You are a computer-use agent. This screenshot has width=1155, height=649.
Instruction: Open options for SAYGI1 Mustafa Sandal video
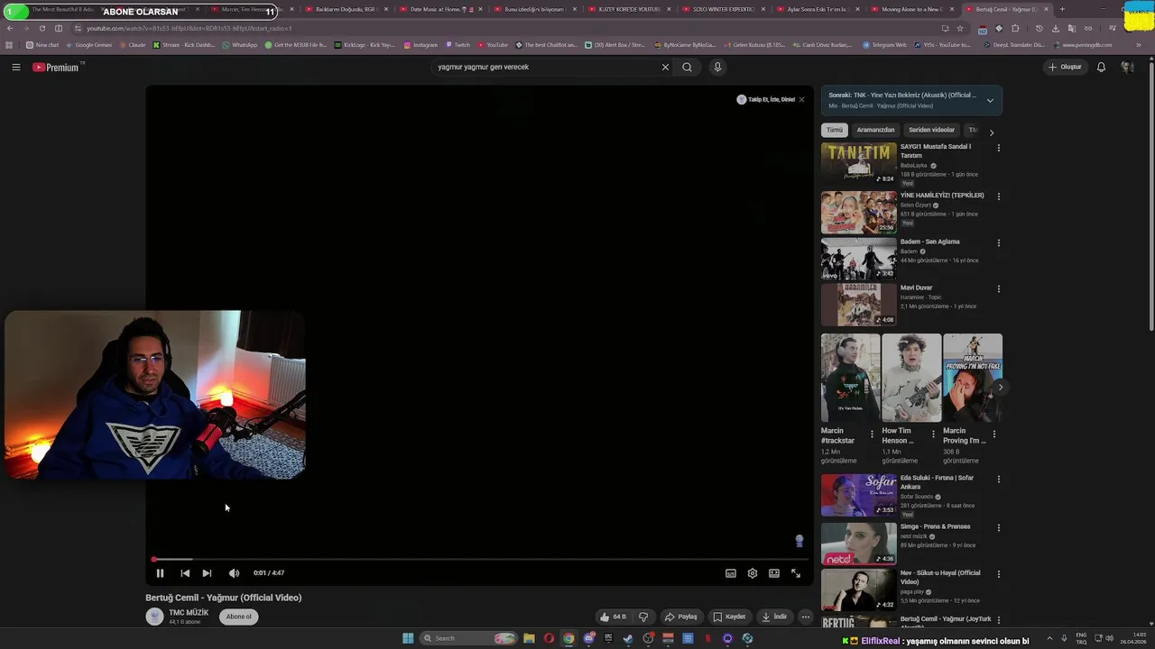(x=998, y=148)
